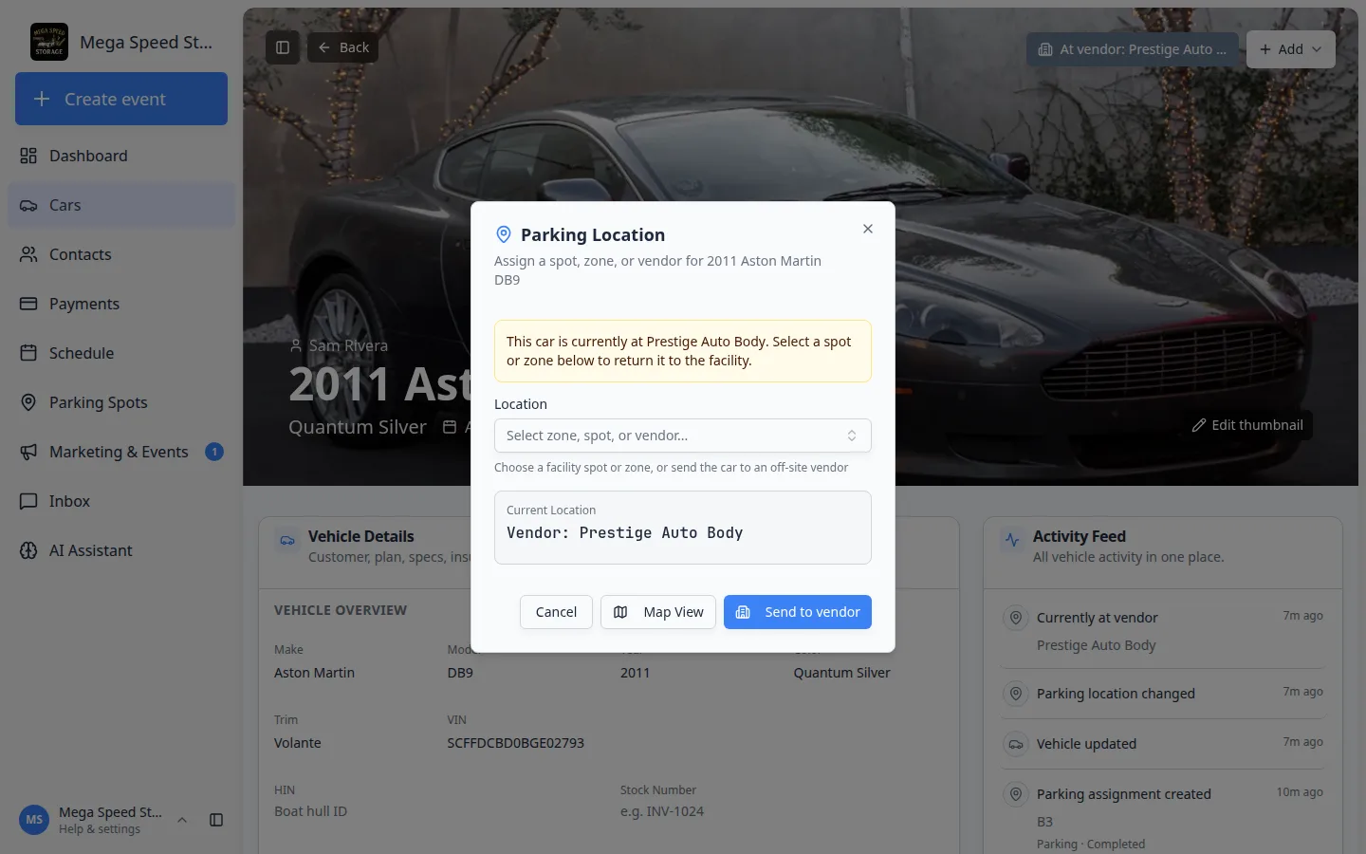Click the AI Assistant icon
Screen dimensions: 1366x854
pos(28,550)
